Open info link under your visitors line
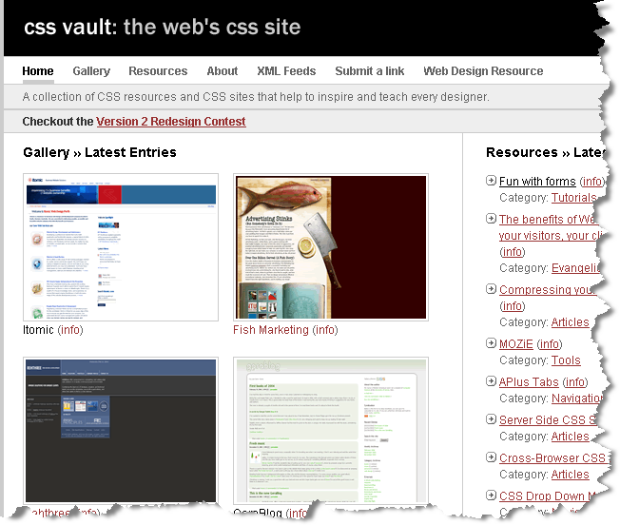 point(513,252)
